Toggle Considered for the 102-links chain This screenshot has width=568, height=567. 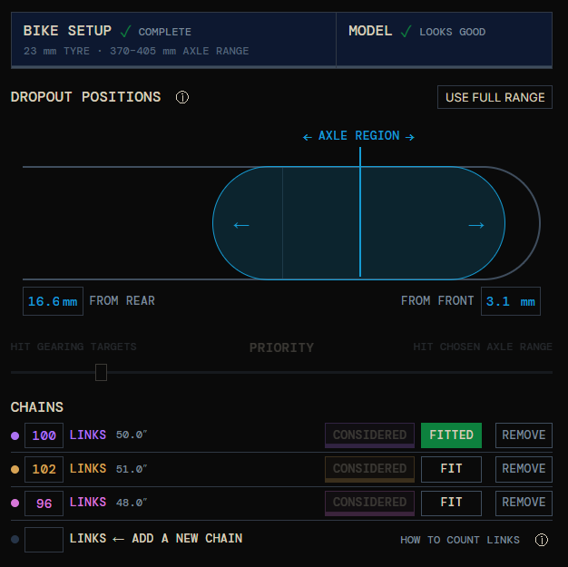(369, 469)
